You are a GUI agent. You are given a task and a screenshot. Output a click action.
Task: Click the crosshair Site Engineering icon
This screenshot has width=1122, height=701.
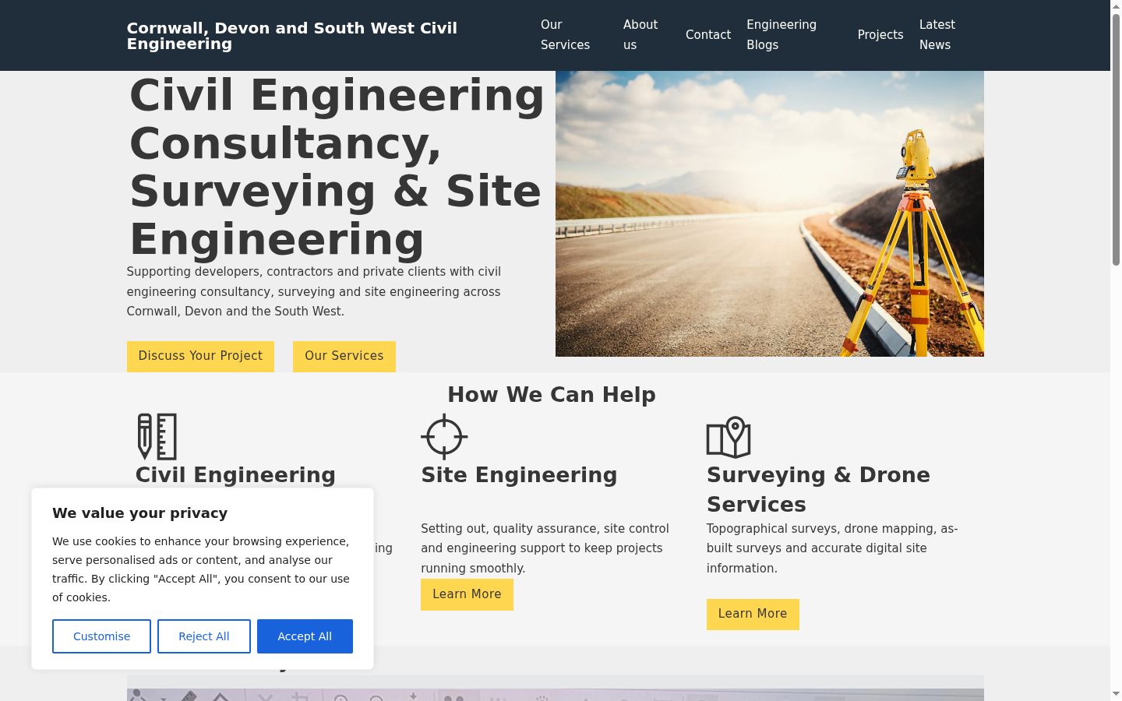[444, 436]
